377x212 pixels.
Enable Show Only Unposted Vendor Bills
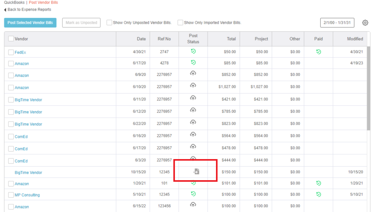coord(109,23)
